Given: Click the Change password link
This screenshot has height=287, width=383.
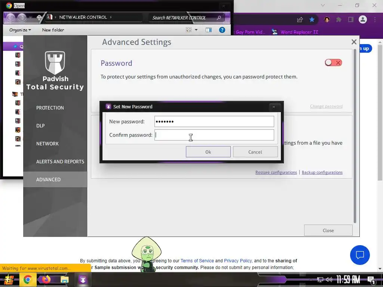Looking at the screenshot, I should click(326, 106).
